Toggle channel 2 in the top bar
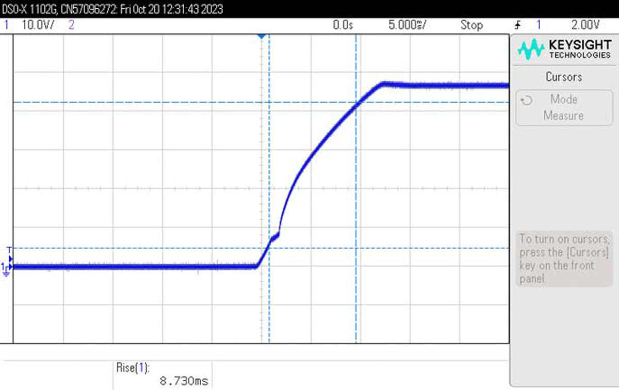 point(71,25)
